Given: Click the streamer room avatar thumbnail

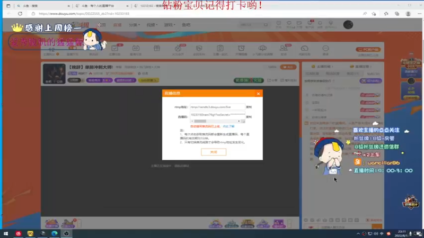Looking at the screenshot, I should click(54, 74).
